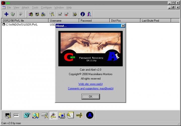Click the highlighted PWL key icon
Image resolution: width=181 pixels, height=126 pixels.
tap(53, 115)
